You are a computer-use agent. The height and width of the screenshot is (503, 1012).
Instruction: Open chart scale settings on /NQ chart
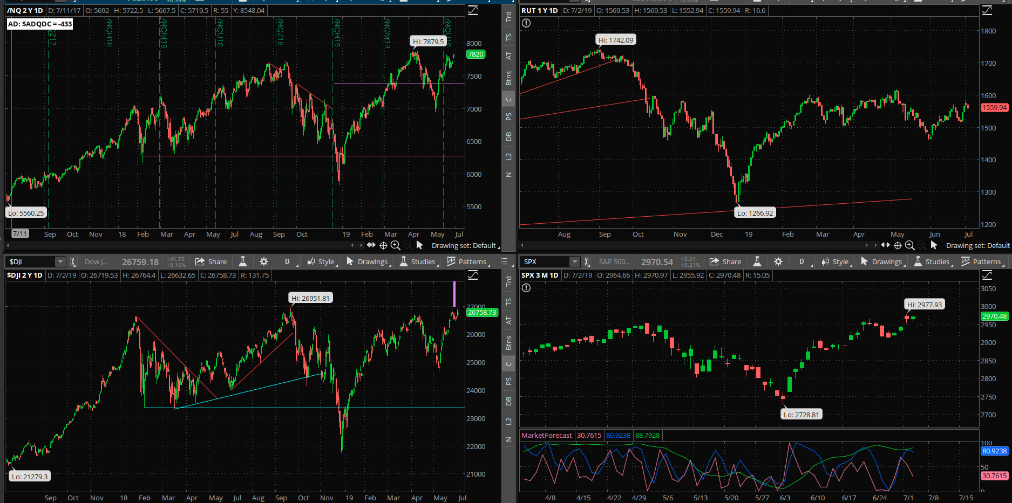473,10
